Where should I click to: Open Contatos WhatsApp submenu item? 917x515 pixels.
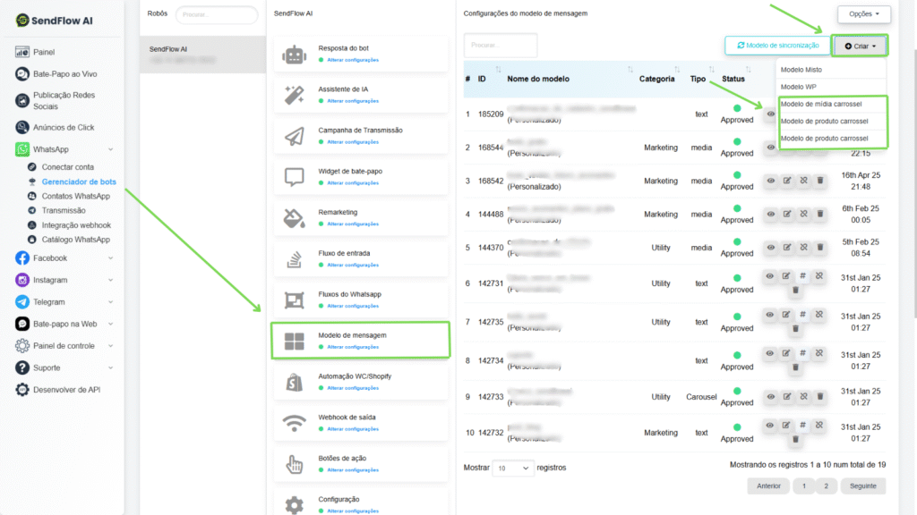pos(75,196)
